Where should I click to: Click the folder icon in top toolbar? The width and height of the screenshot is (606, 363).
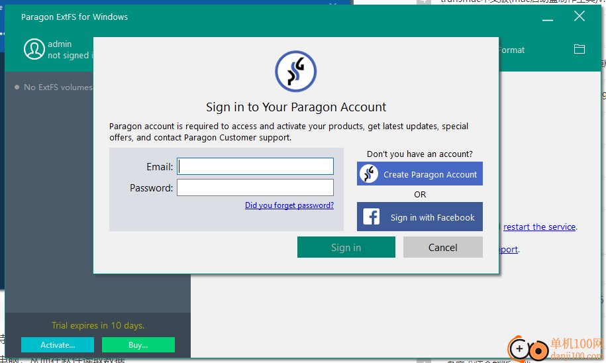(x=580, y=49)
